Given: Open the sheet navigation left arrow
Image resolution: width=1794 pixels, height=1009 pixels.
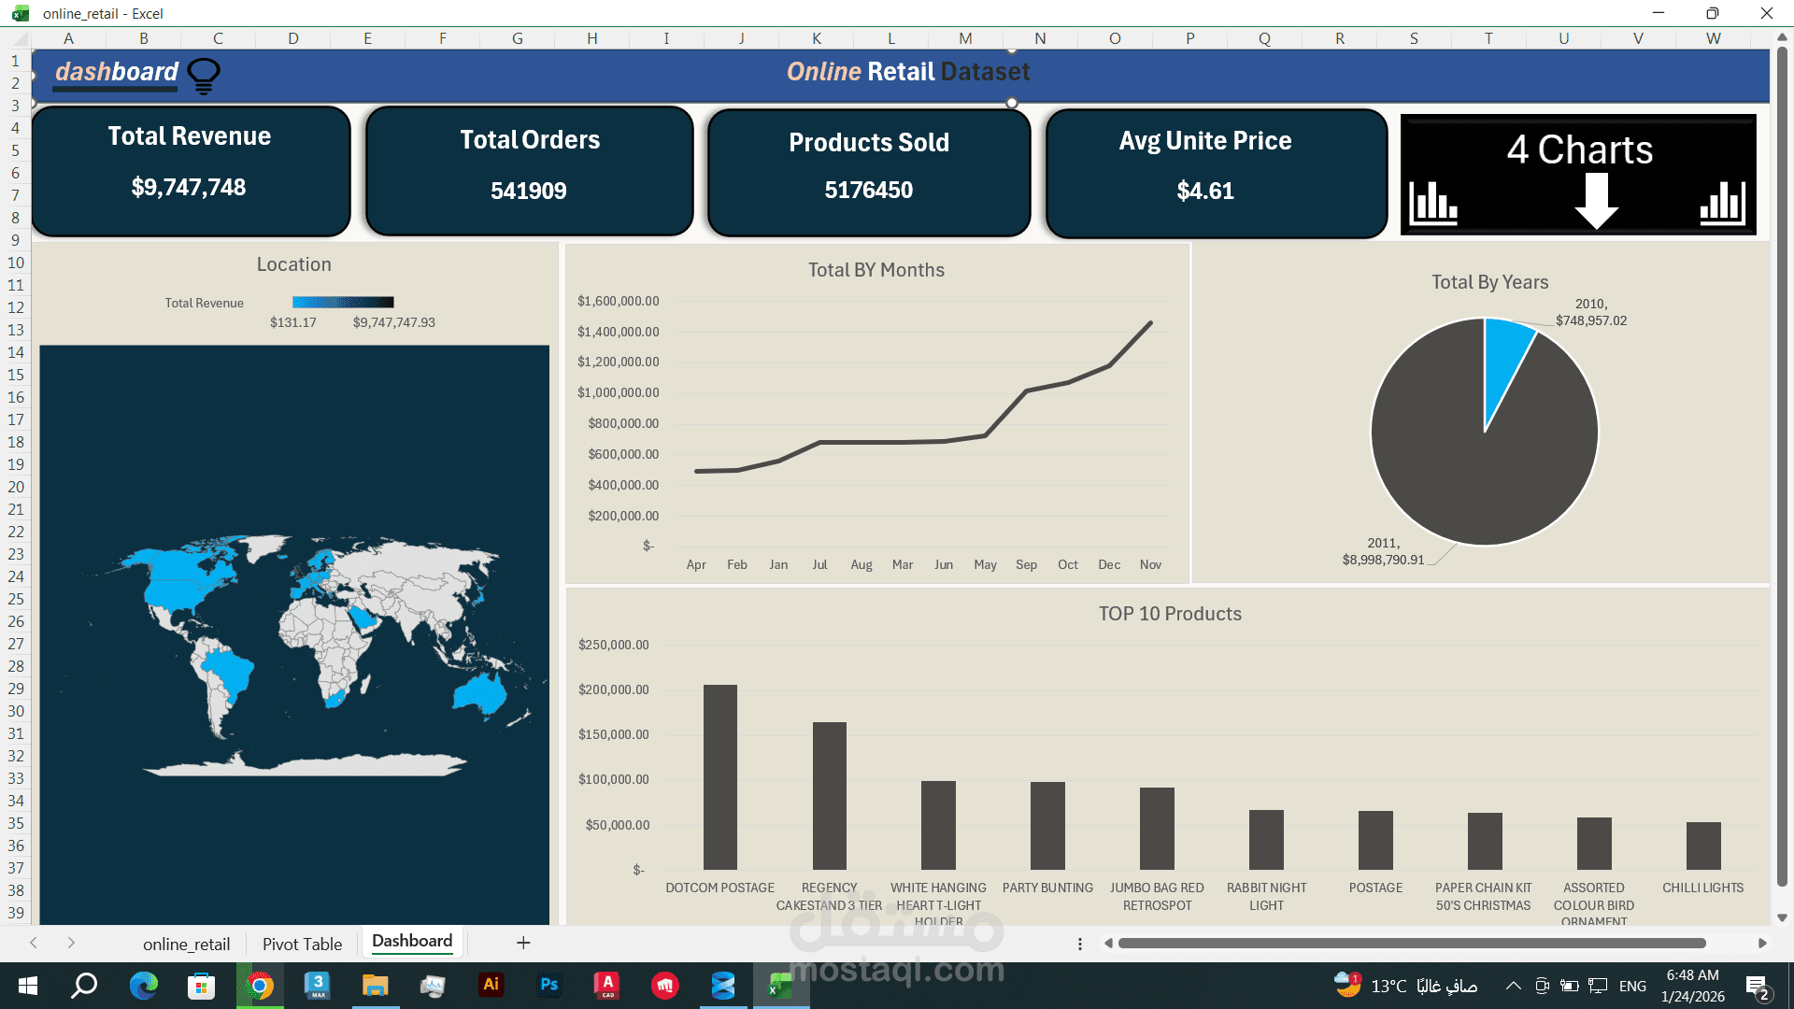Looking at the screenshot, I should [x=34, y=944].
